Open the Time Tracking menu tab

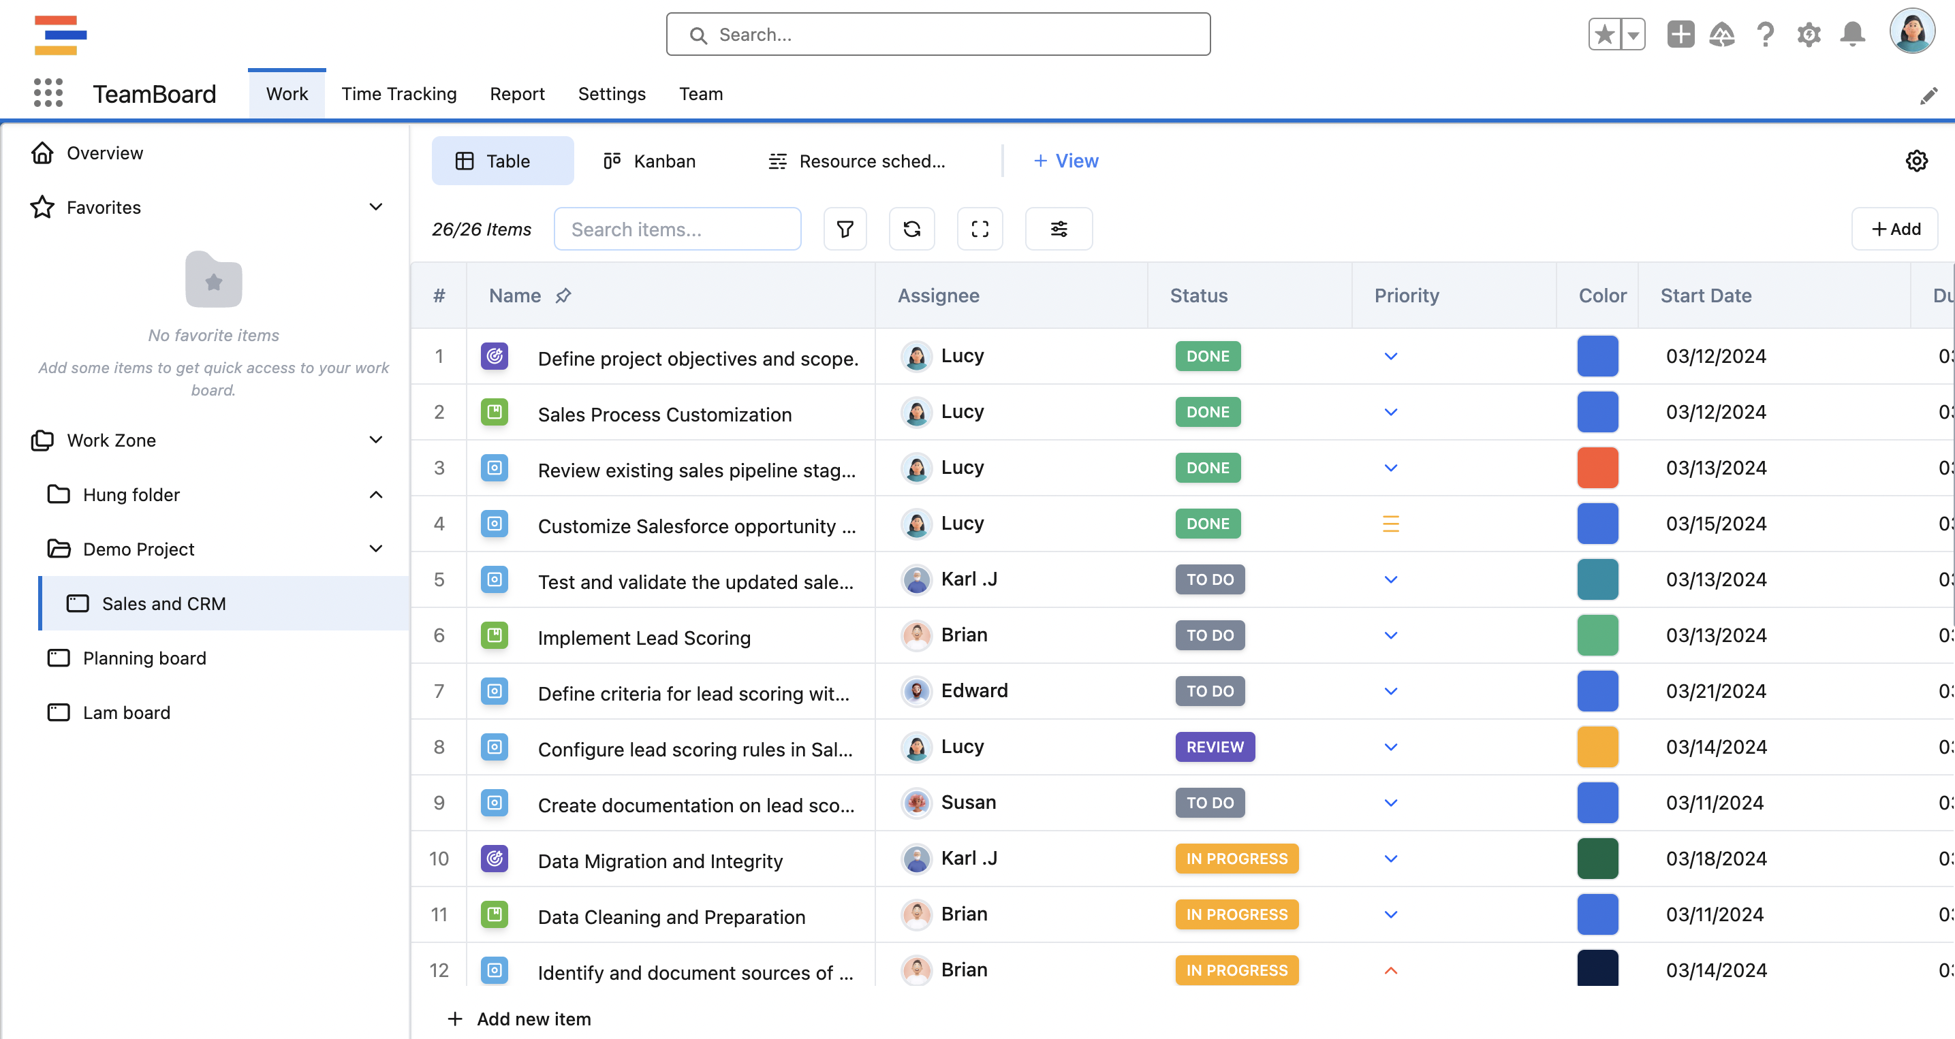click(x=398, y=94)
